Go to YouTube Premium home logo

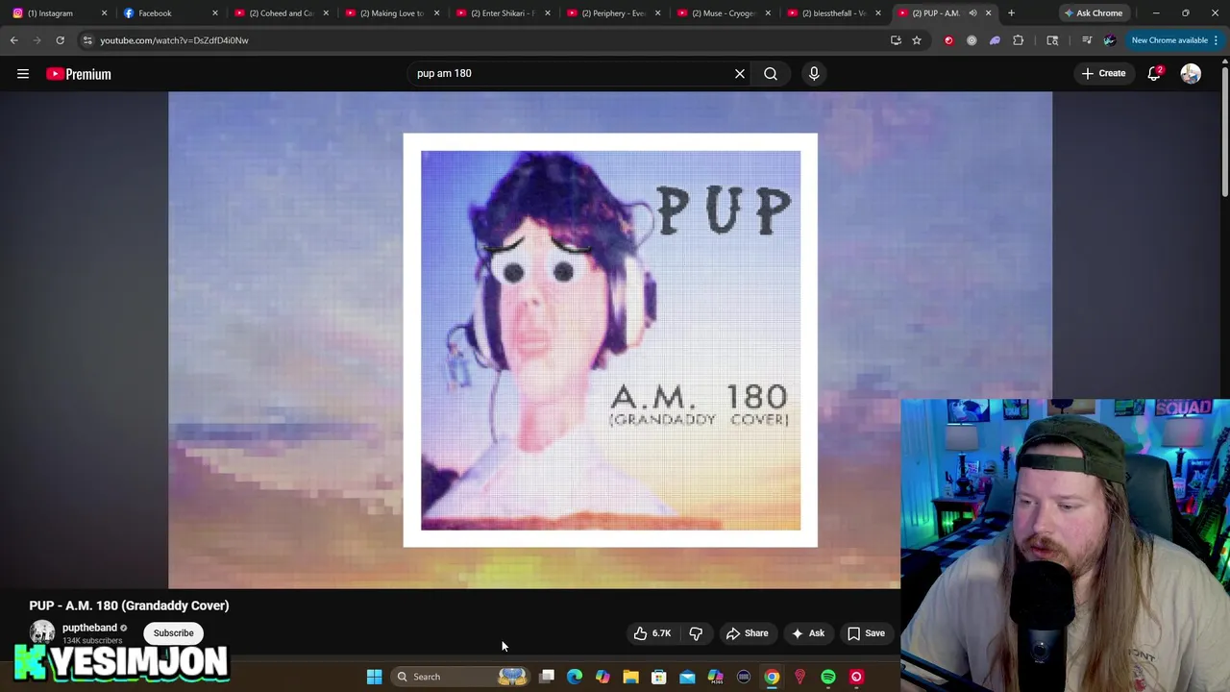tap(79, 74)
